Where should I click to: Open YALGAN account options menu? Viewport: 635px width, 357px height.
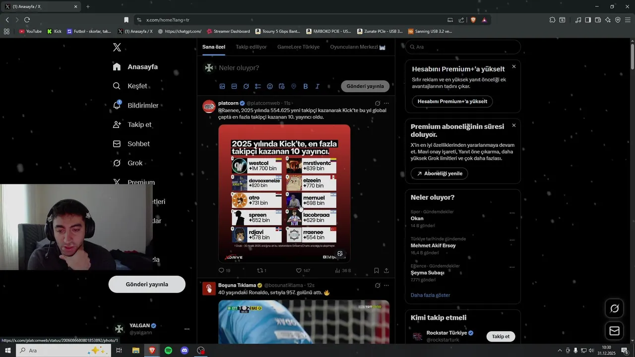click(187, 329)
